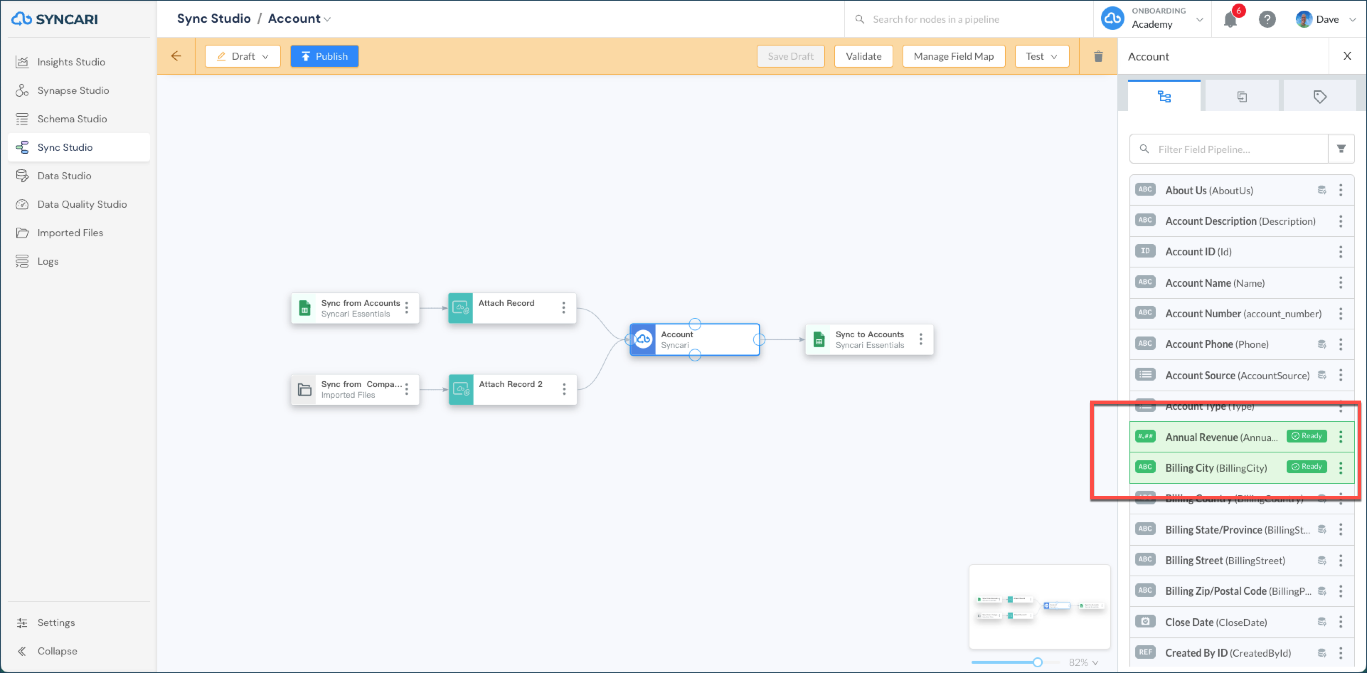Viewport: 1367px width, 673px height.
Task: Open Data Studio from sidebar
Action: point(64,176)
